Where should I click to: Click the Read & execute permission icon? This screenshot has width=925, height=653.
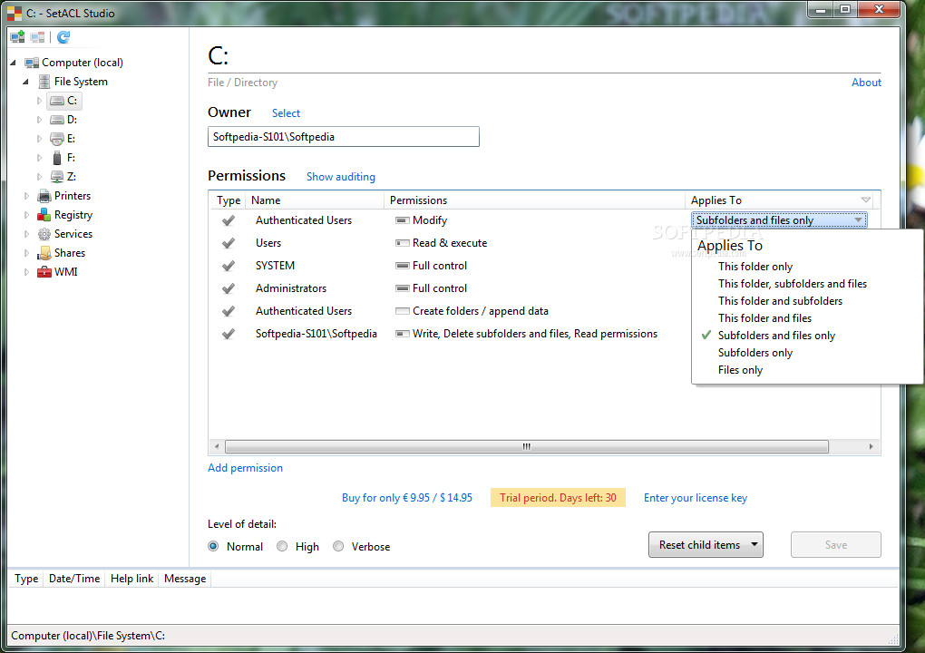click(403, 243)
